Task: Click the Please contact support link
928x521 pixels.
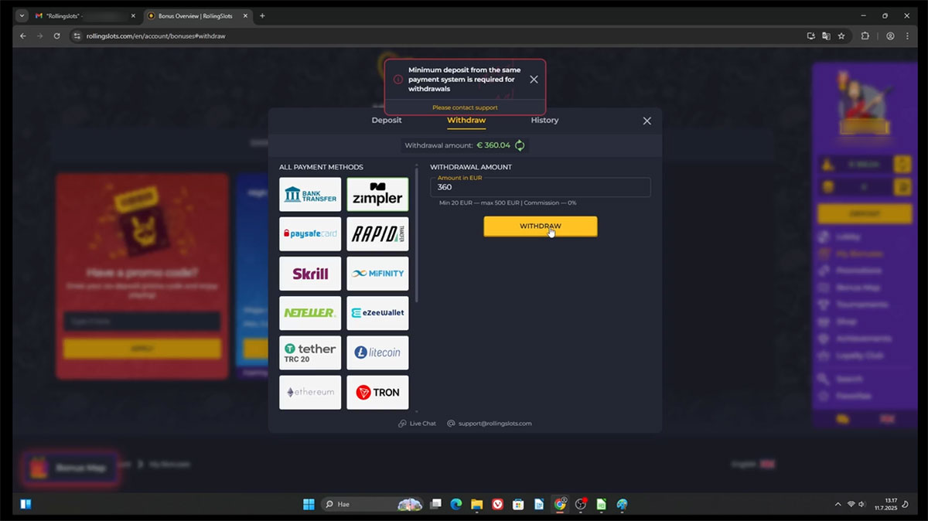Action: pos(465,107)
